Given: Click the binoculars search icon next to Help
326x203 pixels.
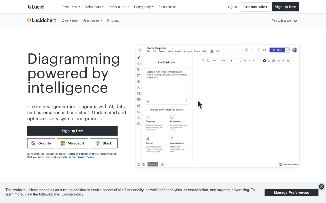Looking at the screenshot, I should pyautogui.click(x=212, y=51).
